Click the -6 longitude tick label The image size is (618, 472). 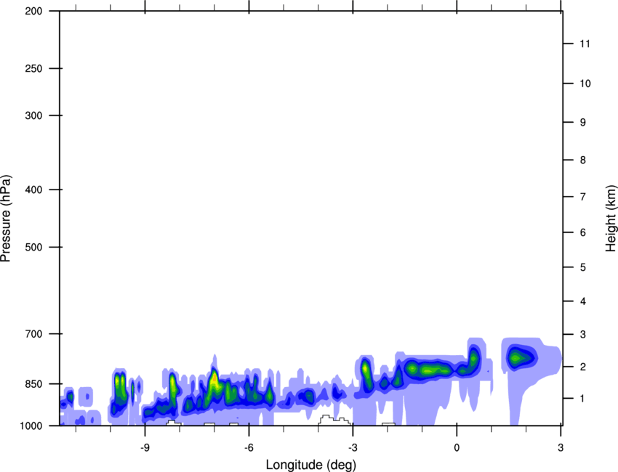tap(249, 447)
